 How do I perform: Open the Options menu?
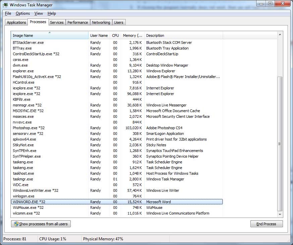[23, 13]
